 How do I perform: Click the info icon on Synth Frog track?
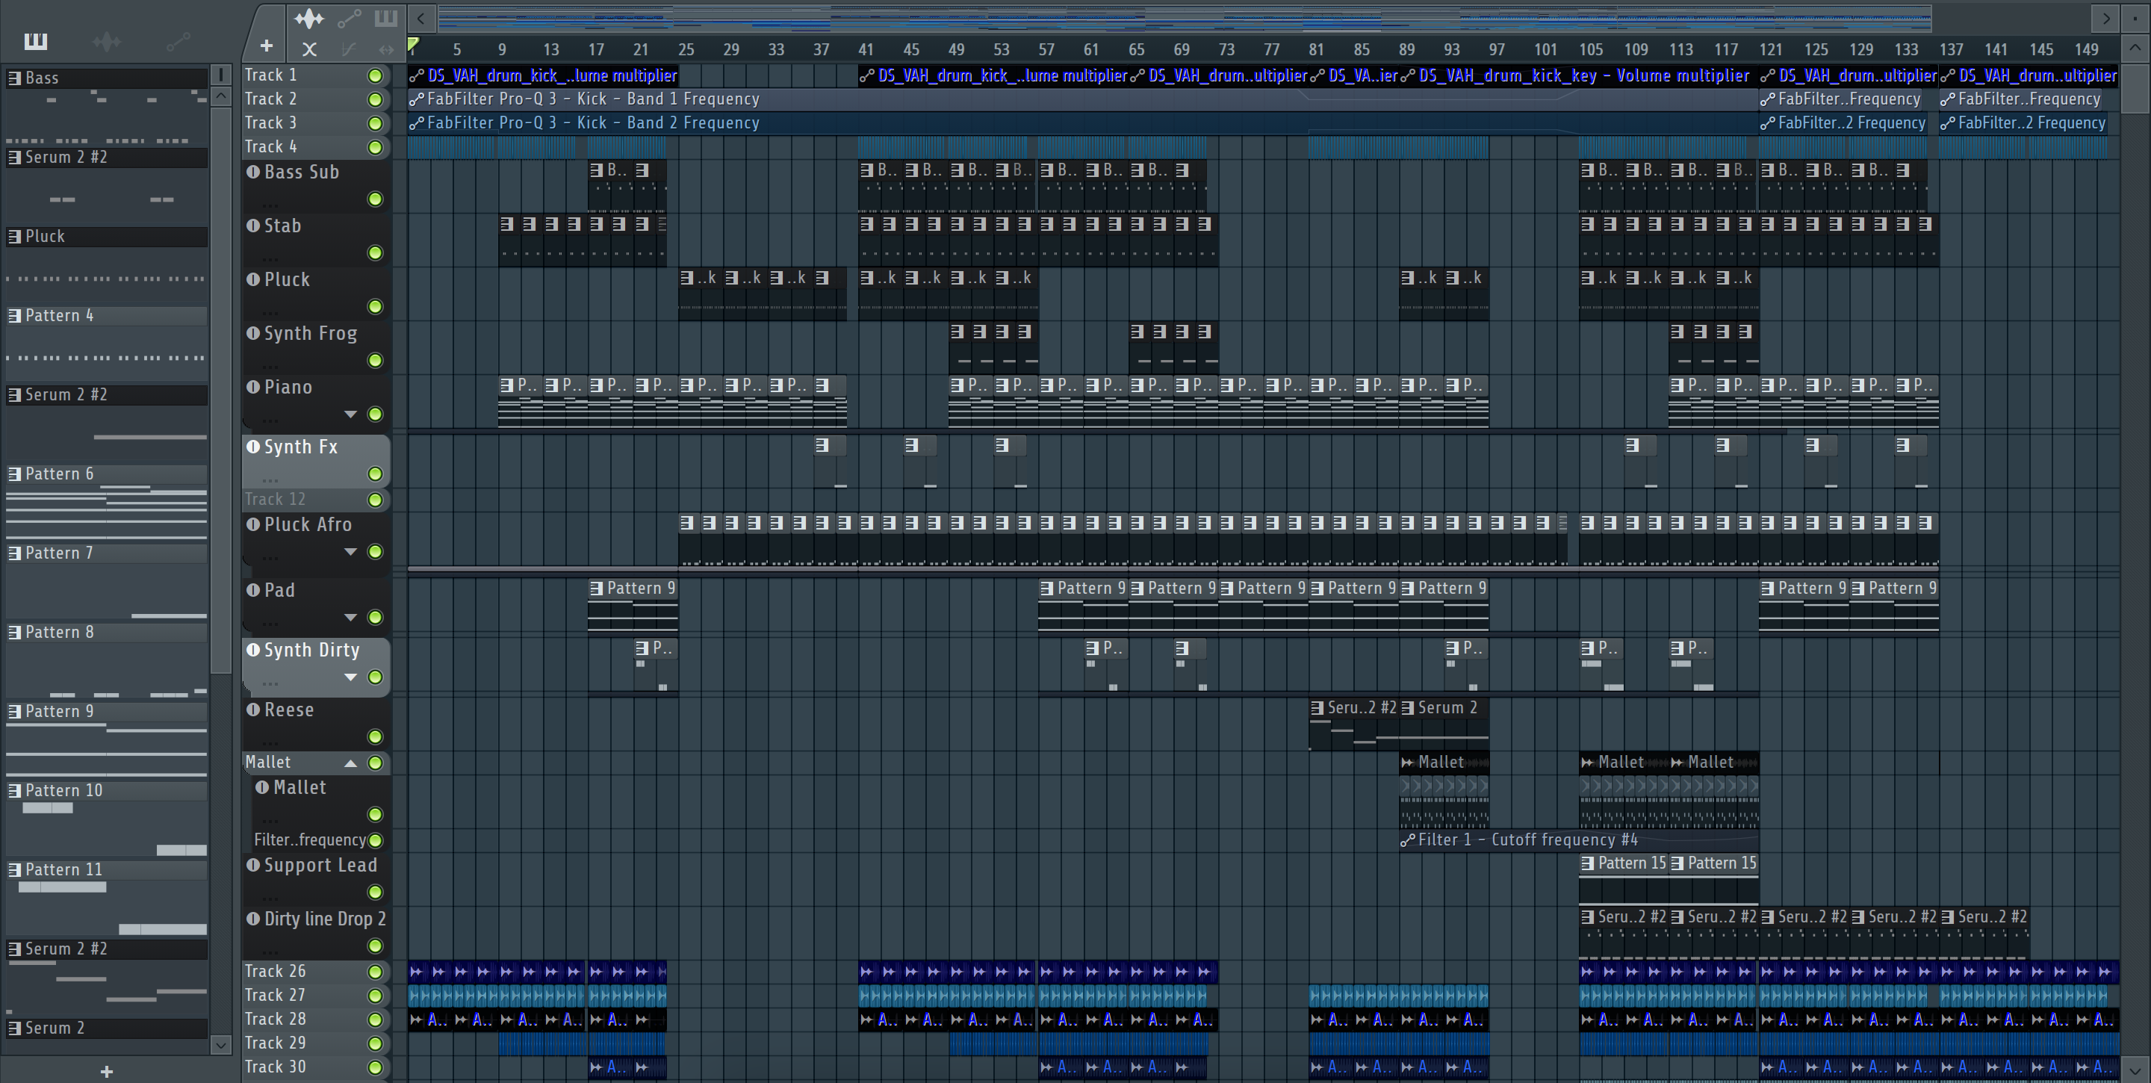[253, 333]
